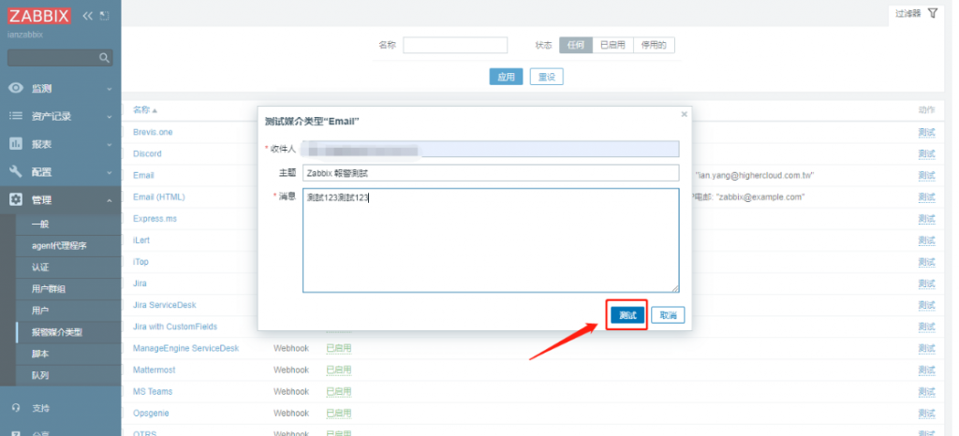This screenshot has width=959, height=436.
Task: Apply filter with 应用 button
Action: click(506, 77)
